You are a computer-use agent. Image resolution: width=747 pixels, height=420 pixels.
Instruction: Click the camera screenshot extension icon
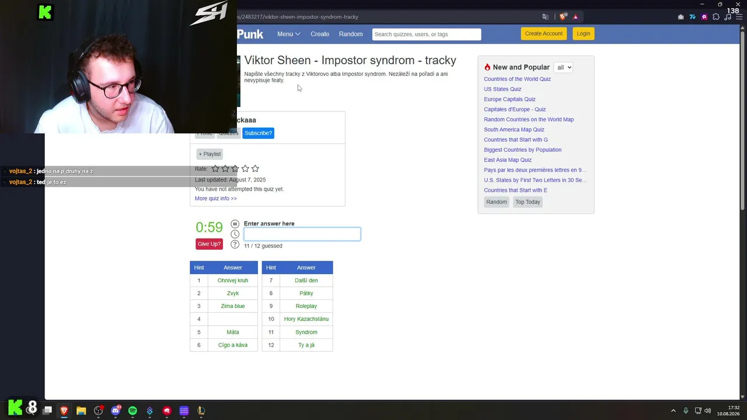(x=680, y=17)
